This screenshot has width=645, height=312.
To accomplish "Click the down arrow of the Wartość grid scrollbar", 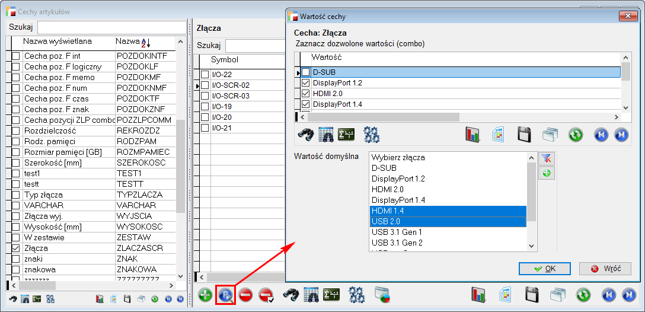I will coord(625,107).
